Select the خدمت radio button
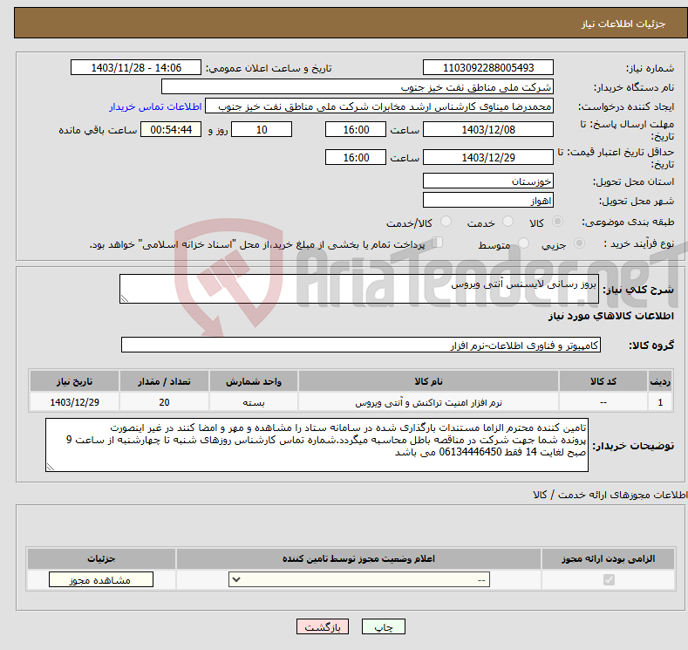688x650 pixels. [x=507, y=222]
